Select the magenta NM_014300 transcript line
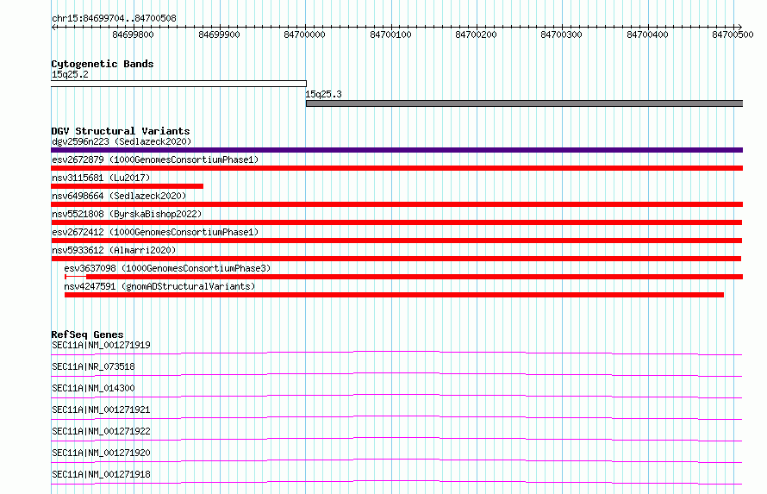Screen dimensions: 767x494 pos(396,396)
